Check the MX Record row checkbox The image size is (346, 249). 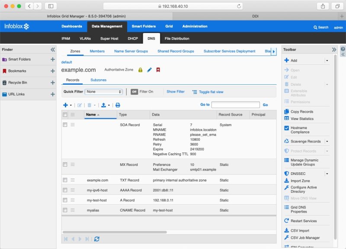coord(65,165)
